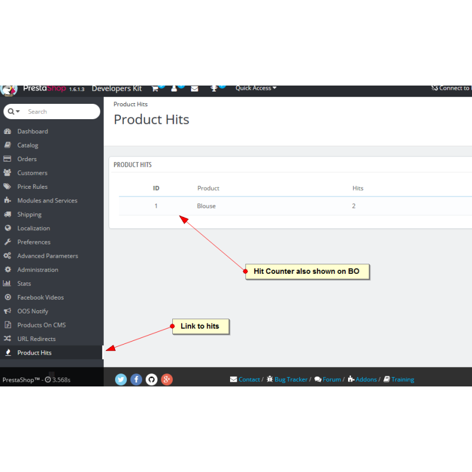Open the Product Hits sidebar link
The image size is (472, 472).
pos(34,352)
